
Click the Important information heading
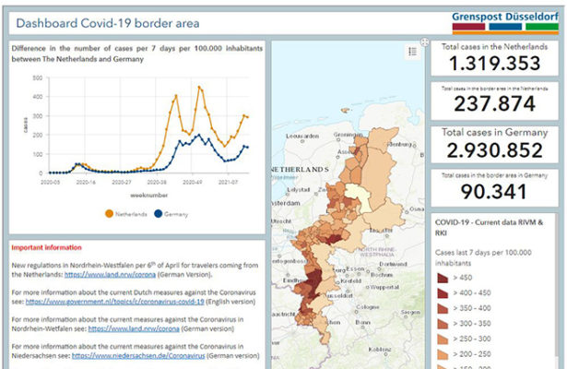47,248
